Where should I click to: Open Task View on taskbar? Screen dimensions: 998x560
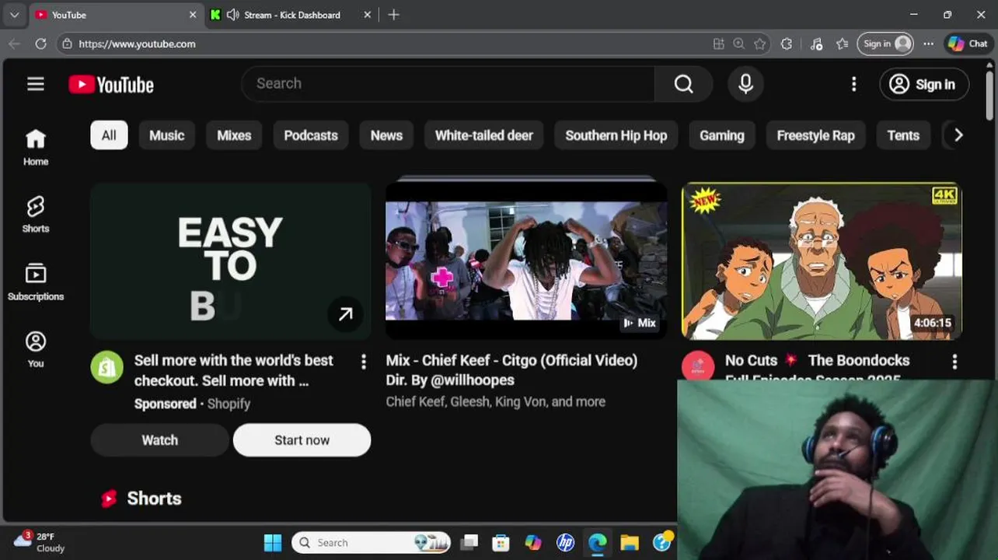click(469, 543)
